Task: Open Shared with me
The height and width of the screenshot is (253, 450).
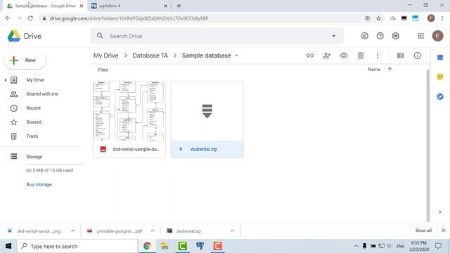Action: coord(43,94)
